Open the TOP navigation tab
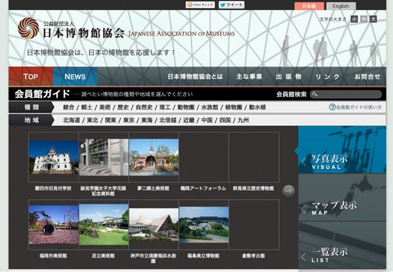 coord(31,77)
